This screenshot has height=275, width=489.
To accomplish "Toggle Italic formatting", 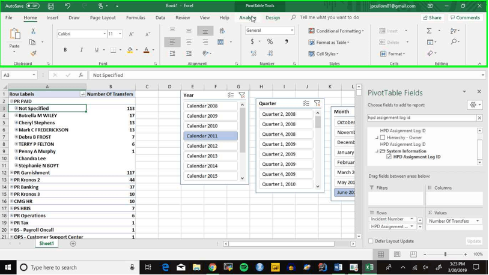I will [81, 50].
